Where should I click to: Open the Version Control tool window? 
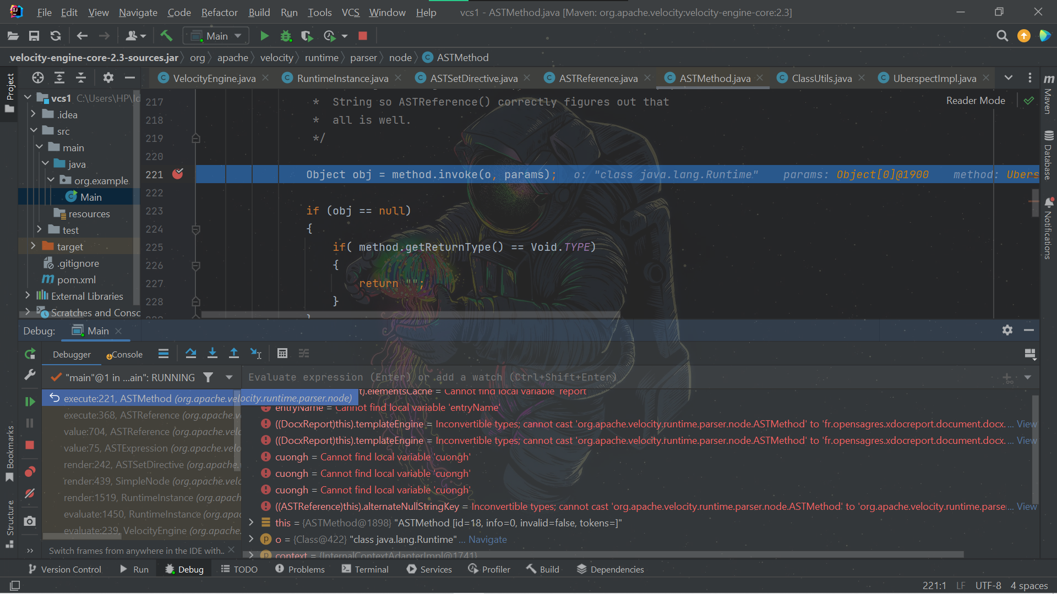pos(64,569)
